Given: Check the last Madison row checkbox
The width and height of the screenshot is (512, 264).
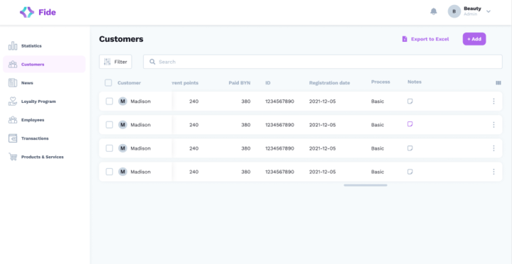Looking at the screenshot, I should pos(110,172).
